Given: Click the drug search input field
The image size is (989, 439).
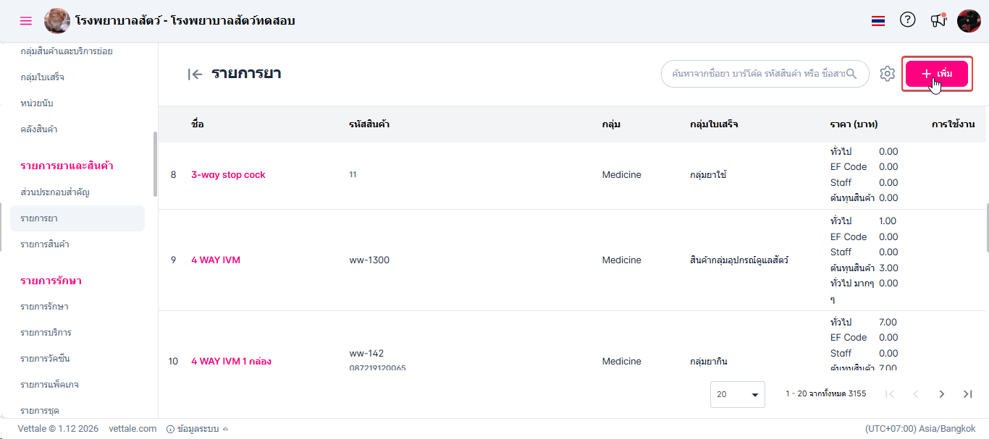Looking at the screenshot, I should pos(757,74).
